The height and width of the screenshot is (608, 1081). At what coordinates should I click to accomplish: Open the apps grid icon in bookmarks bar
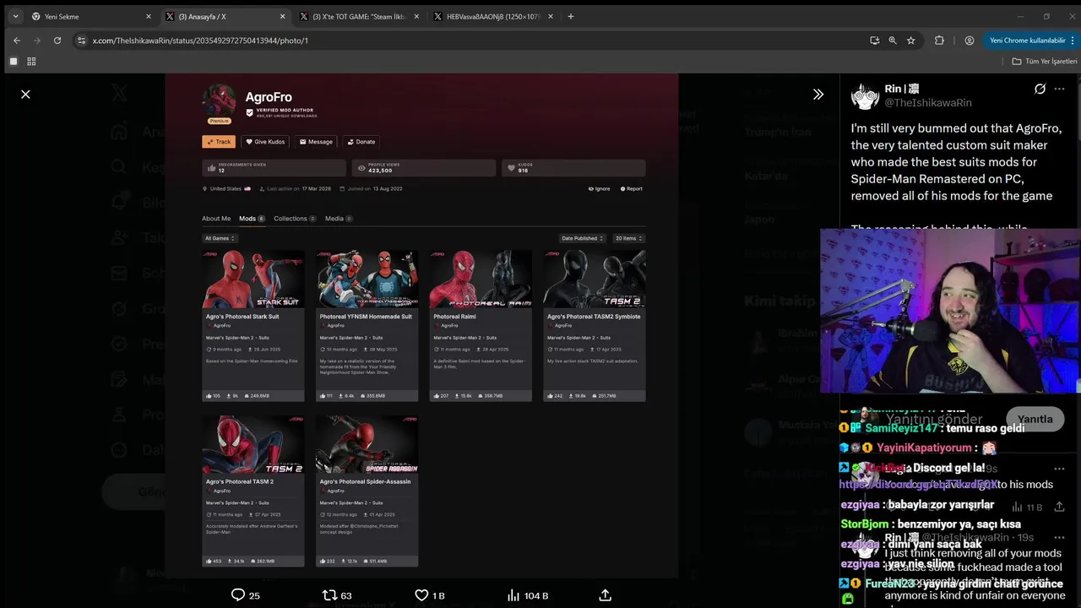31,61
